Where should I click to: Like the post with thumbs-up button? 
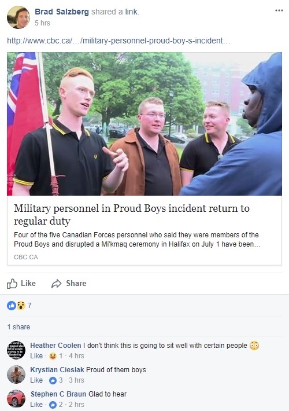point(21,283)
